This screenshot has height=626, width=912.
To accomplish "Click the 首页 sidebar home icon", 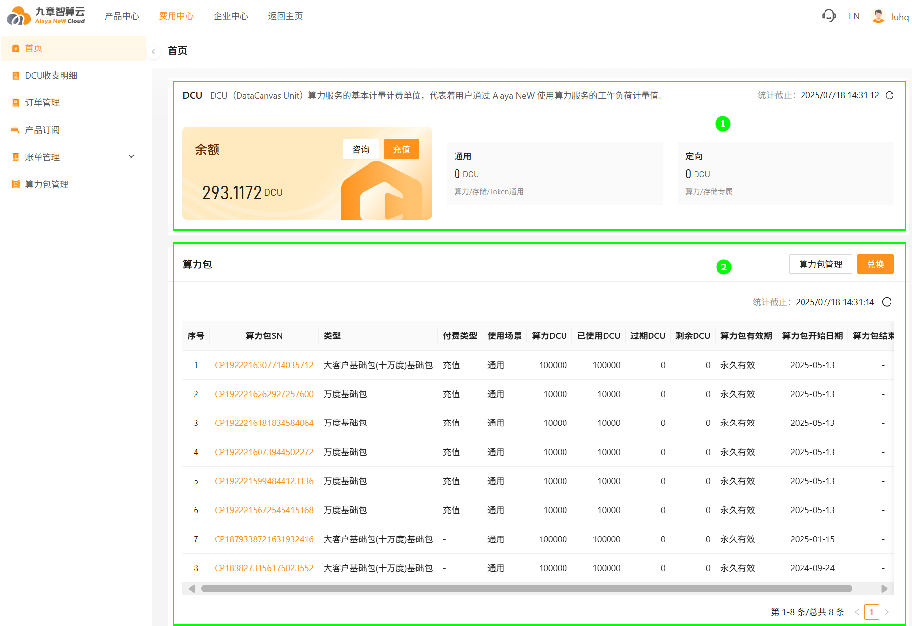I will [x=16, y=48].
